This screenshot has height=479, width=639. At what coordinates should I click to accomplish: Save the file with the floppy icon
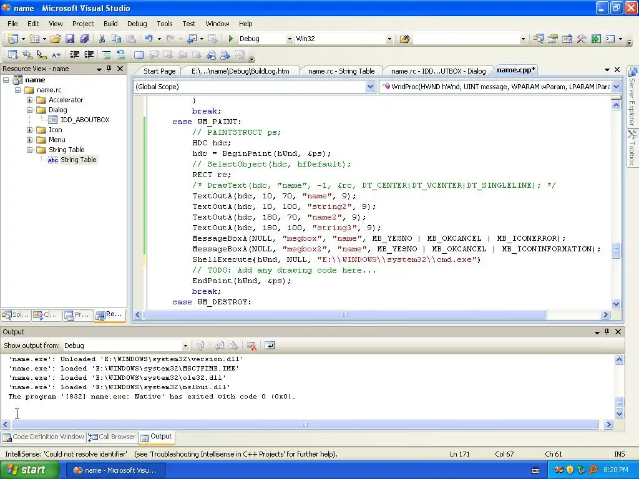click(x=70, y=39)
